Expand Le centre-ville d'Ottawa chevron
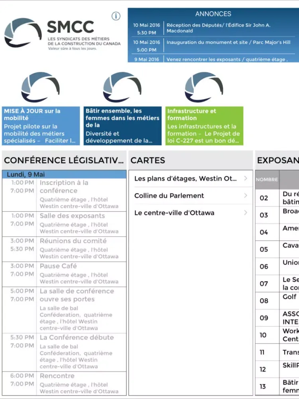Viewport: 299px width, 399px height. point(246,213)
